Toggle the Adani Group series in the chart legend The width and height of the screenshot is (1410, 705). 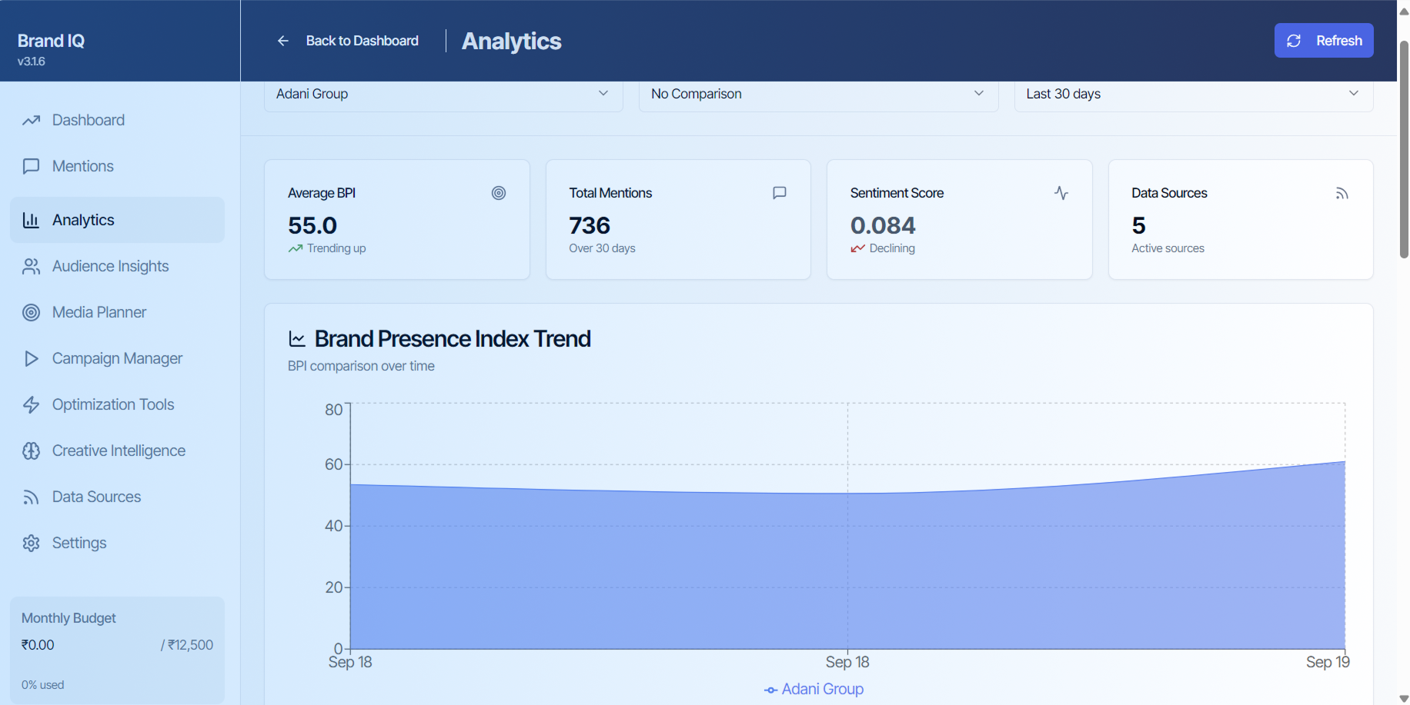pos(814,689)
